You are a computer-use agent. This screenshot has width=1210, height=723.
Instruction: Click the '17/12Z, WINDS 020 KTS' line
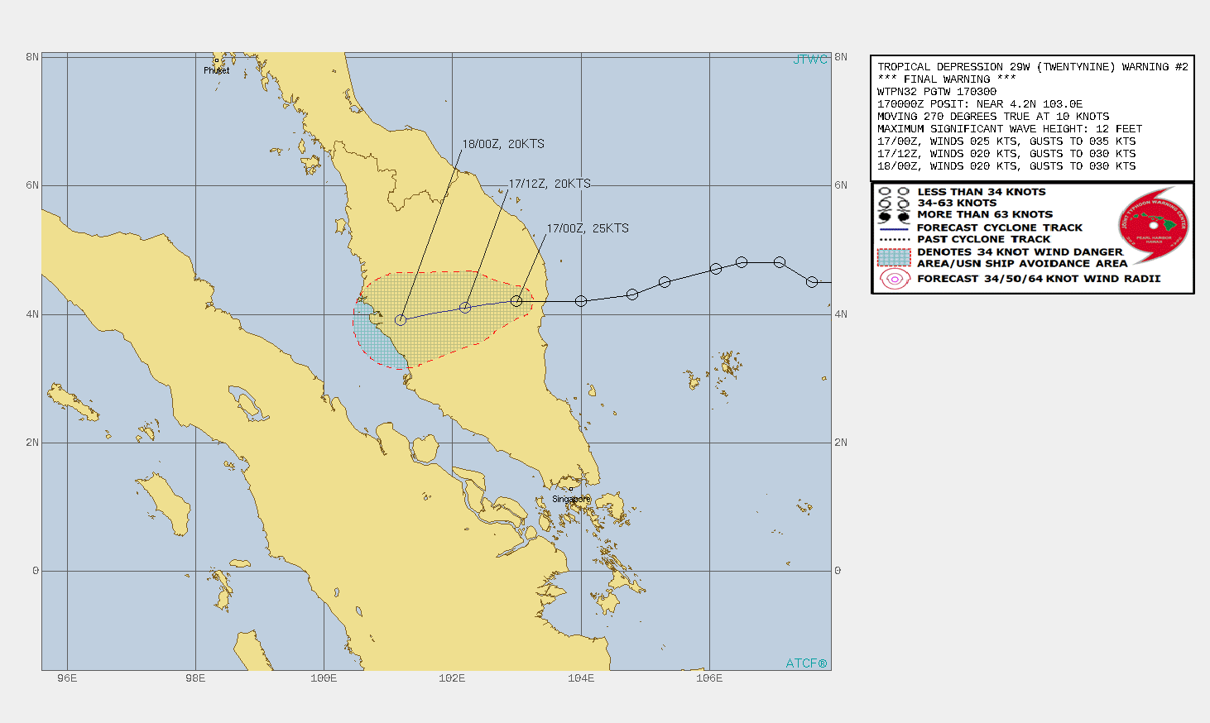click(1006, 154)
